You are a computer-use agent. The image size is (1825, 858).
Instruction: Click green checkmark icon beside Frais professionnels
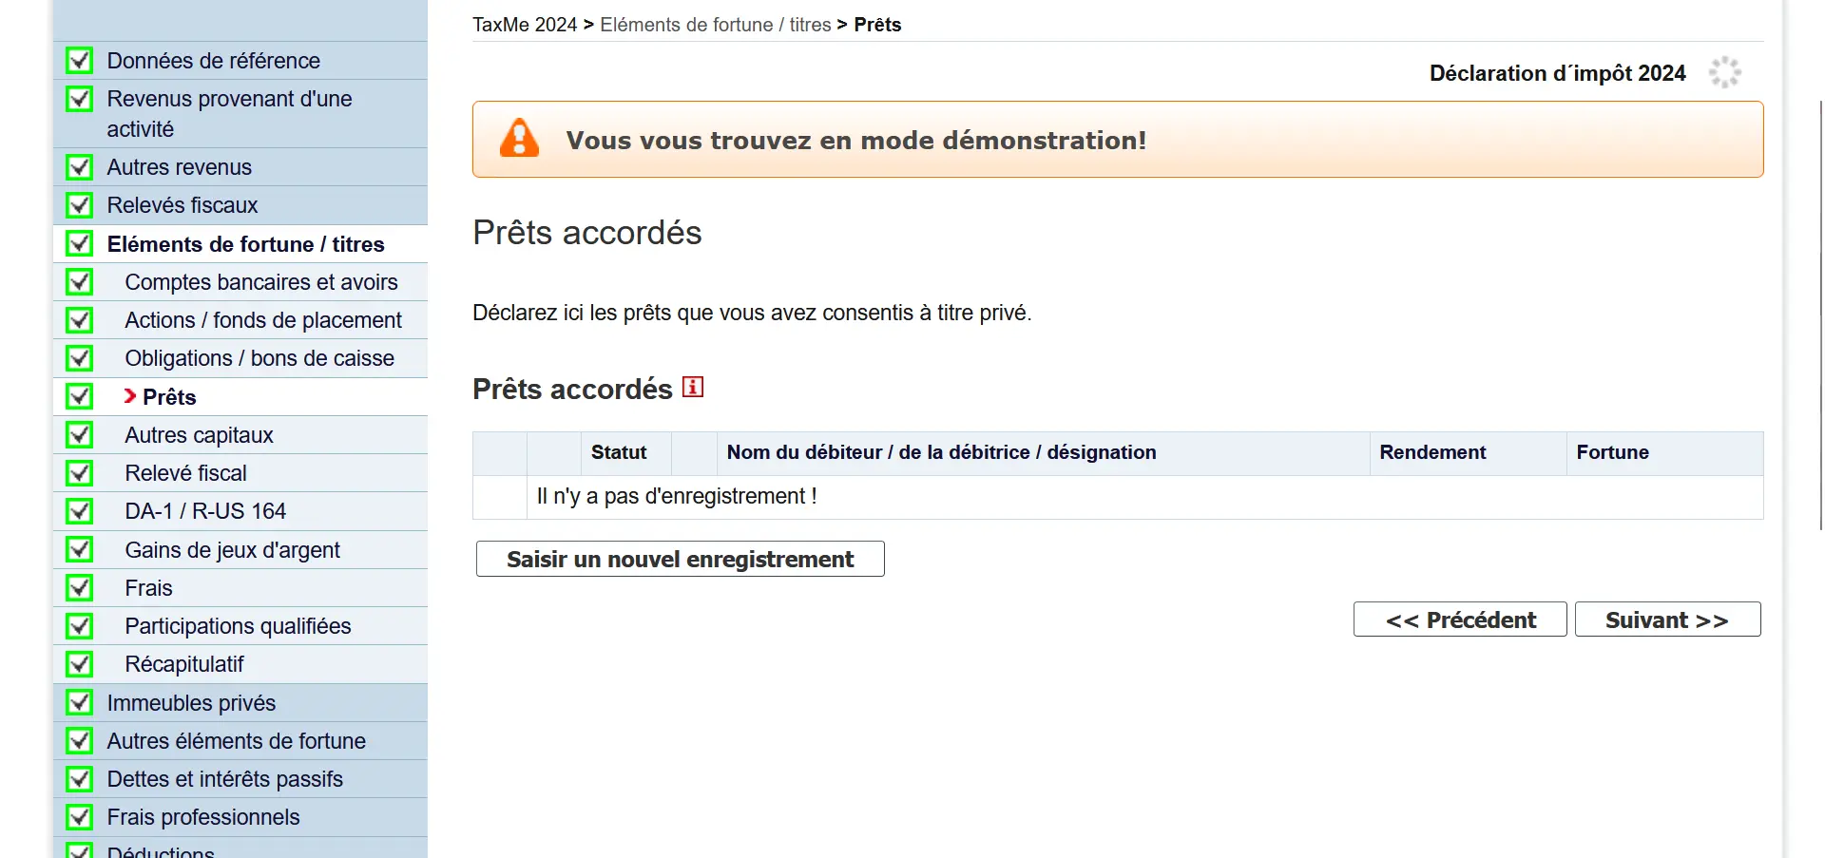[x=80, y=817]
